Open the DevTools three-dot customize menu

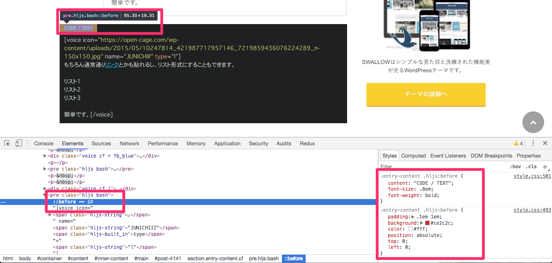pos(533,143)
